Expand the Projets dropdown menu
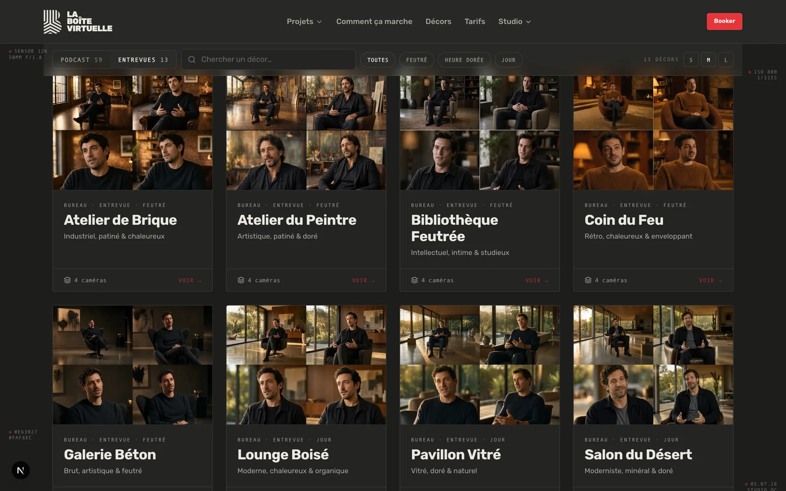786x491 pixels. (304, 21)
